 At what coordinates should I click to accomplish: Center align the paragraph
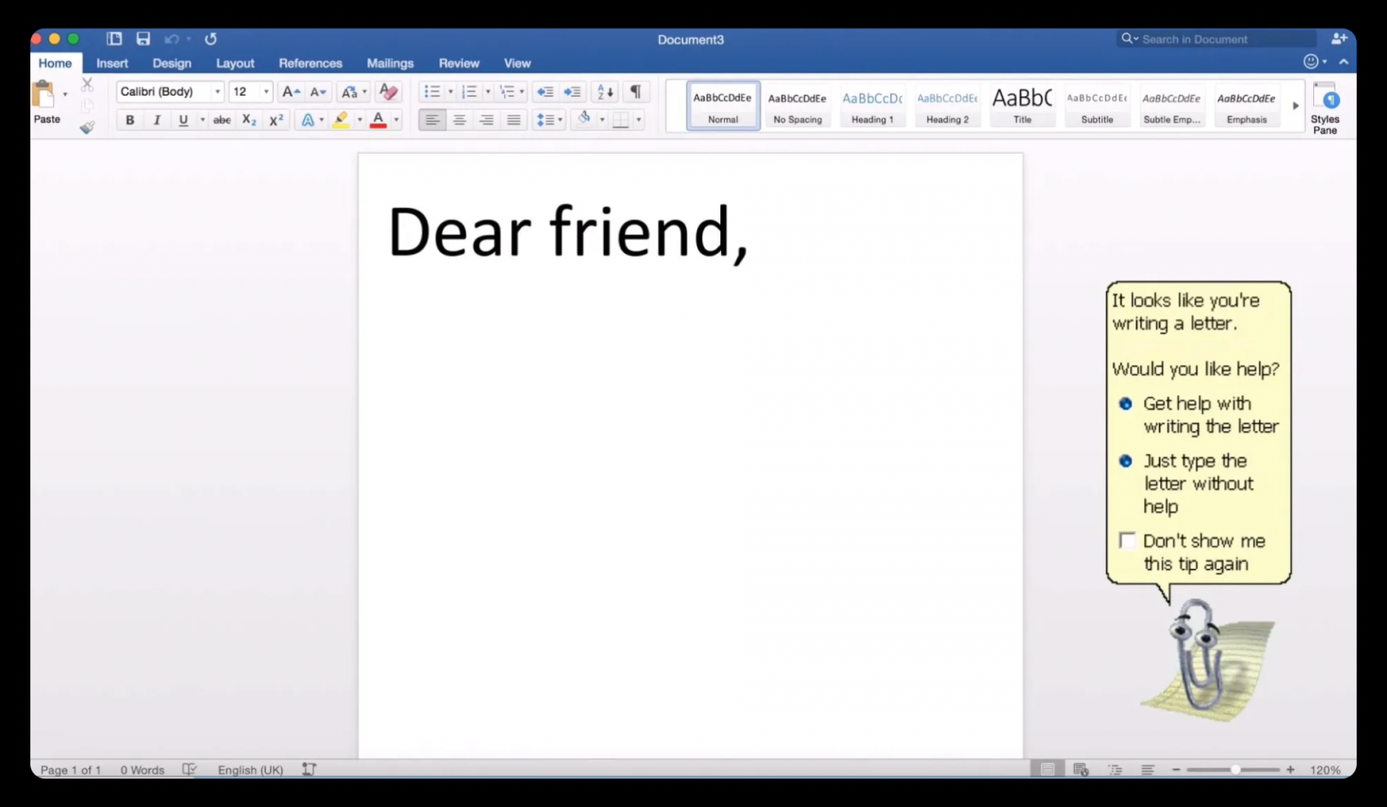point(459,120)
